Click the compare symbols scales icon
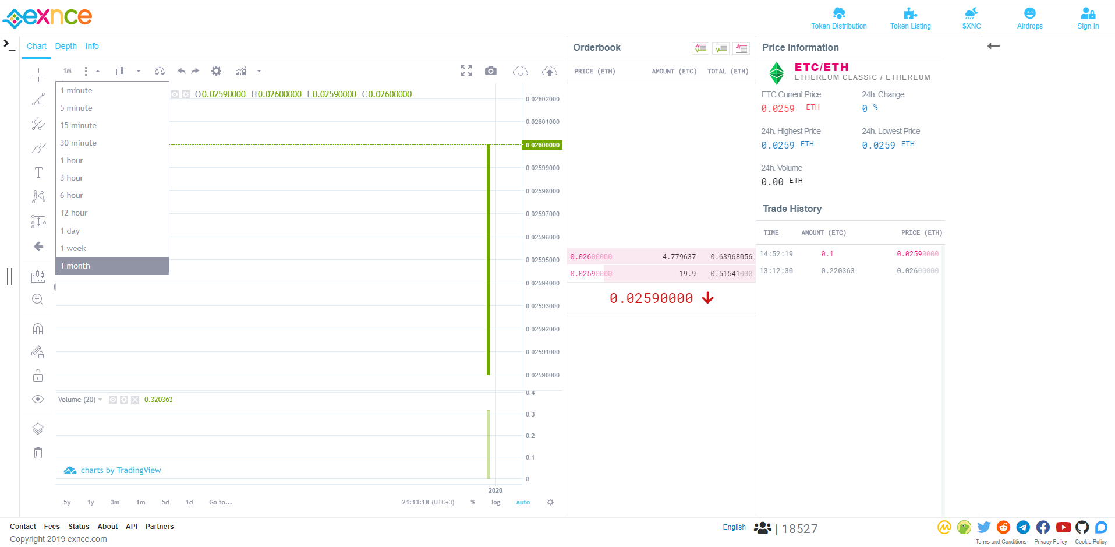This screenshot has height=547, width=1115. coord(160,71)
